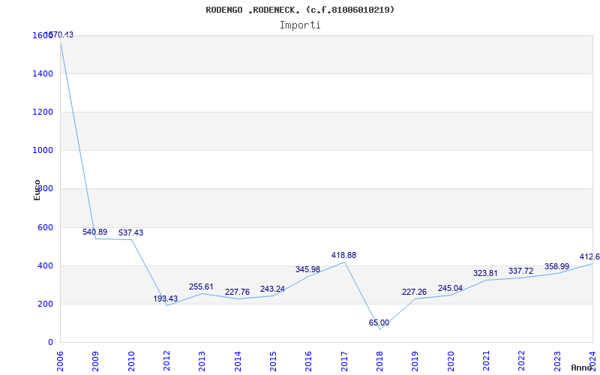
Task: Click the x-axis year 2016
Action: click(x=309, y=361)
